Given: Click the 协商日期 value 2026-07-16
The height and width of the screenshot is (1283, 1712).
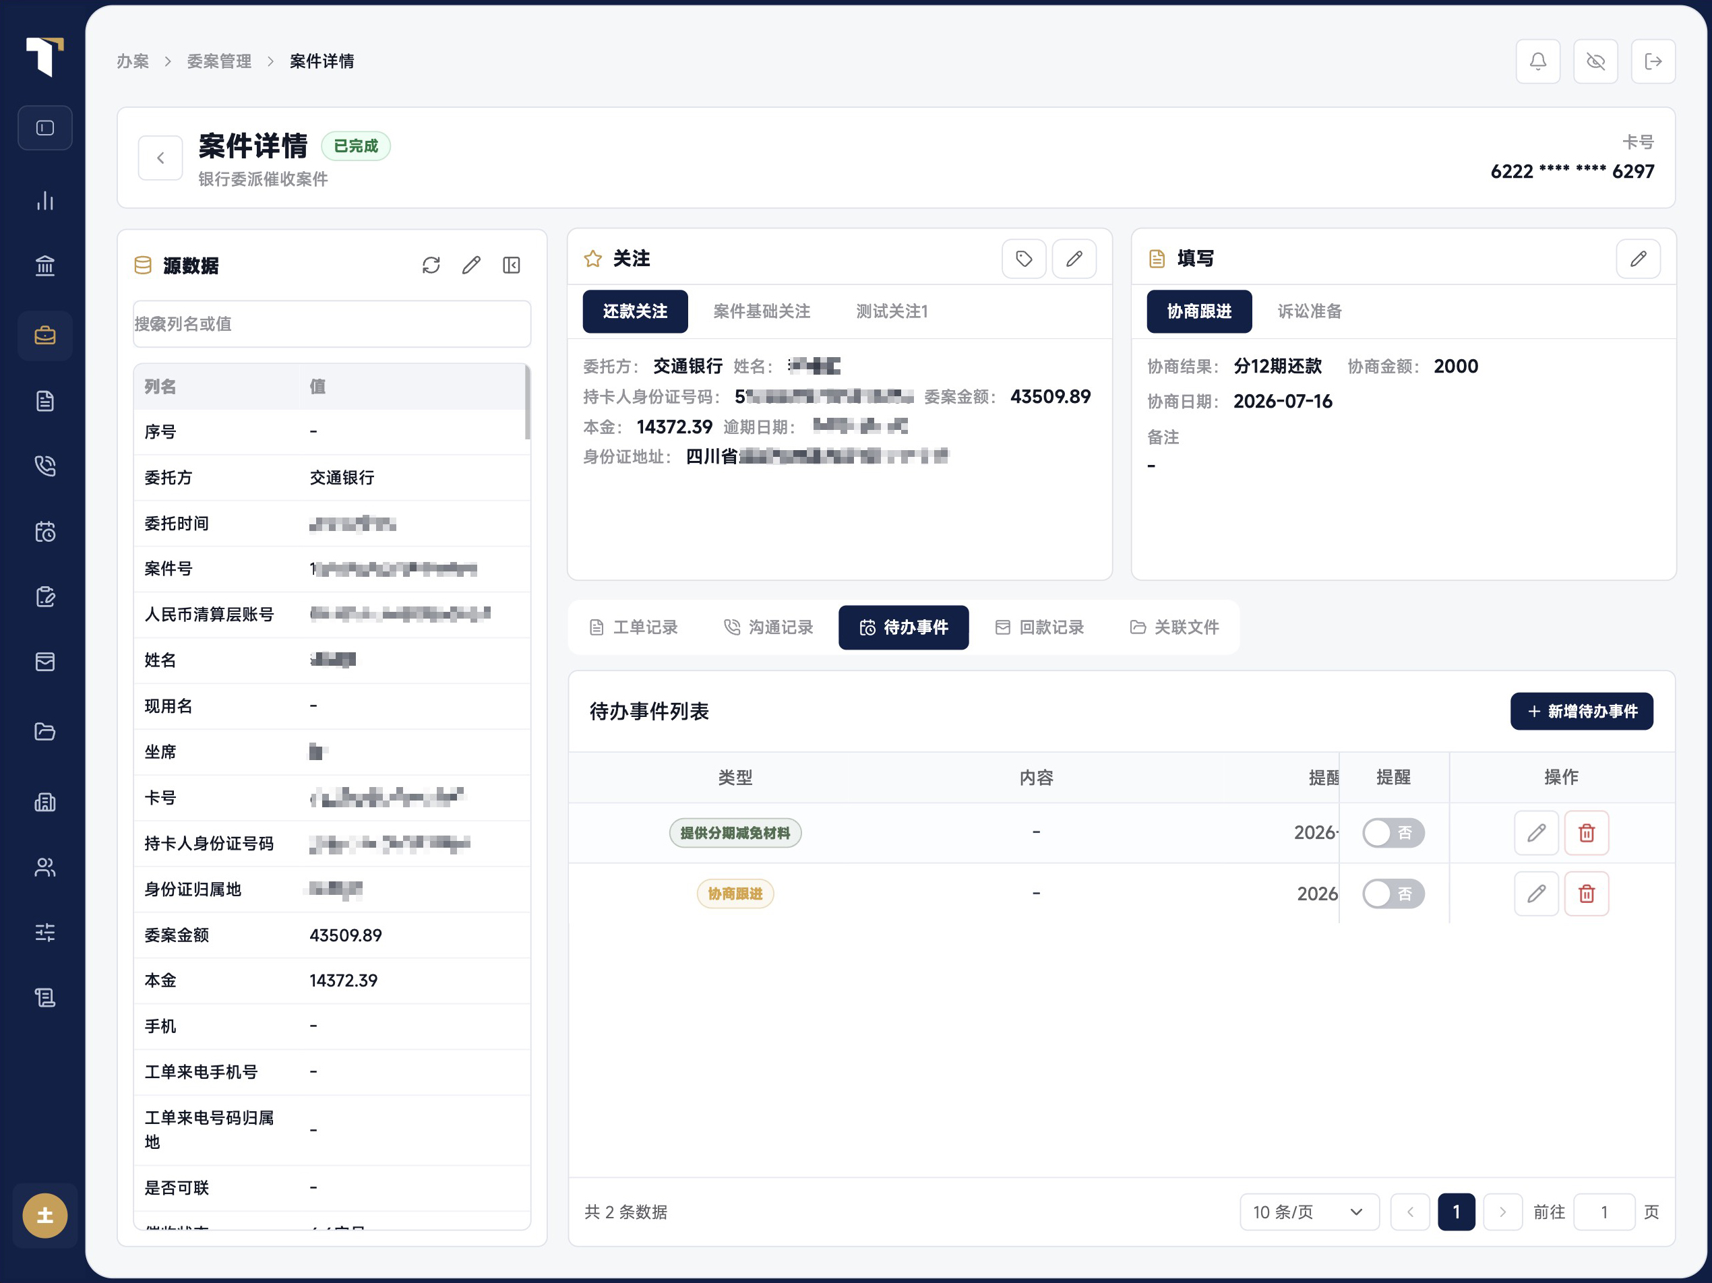Looking at the screenshot, I should coord(1283,401).
